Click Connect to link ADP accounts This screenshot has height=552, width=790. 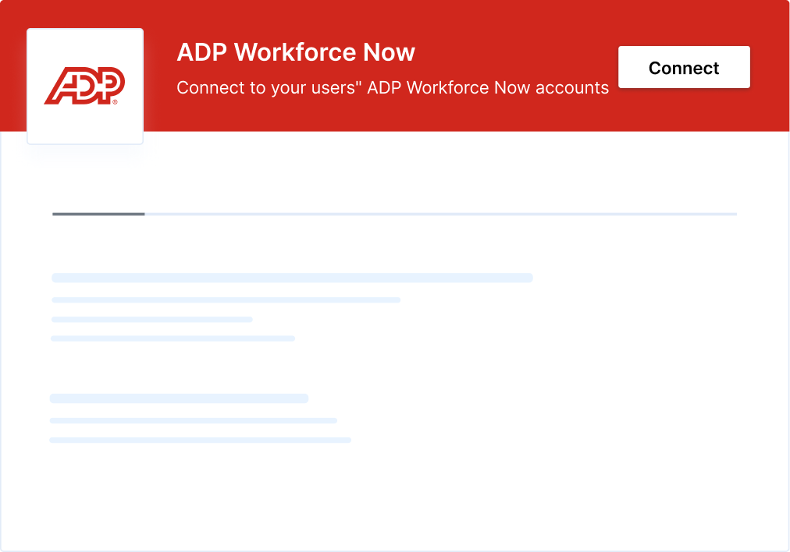[683, 67]
